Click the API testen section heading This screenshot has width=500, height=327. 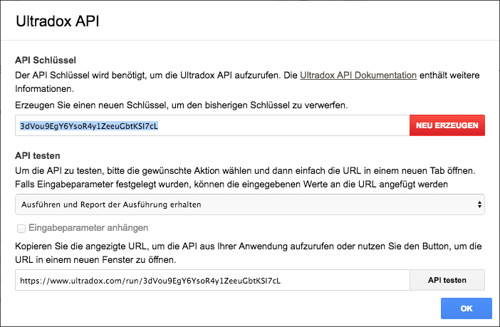[38, 156]
